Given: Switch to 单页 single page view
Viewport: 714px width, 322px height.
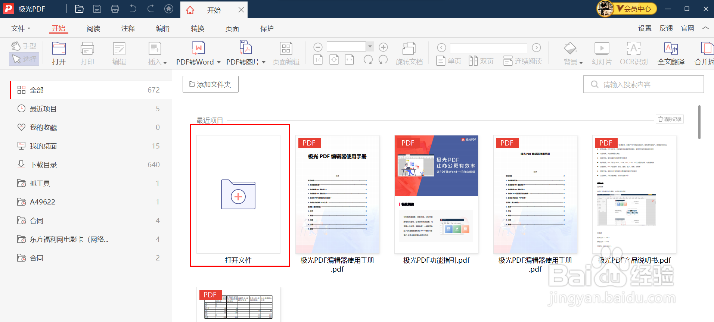Looking at the screenshot, I should [x=449, y=61].
